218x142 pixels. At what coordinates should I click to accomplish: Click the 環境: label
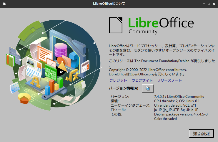pos(114,101)
